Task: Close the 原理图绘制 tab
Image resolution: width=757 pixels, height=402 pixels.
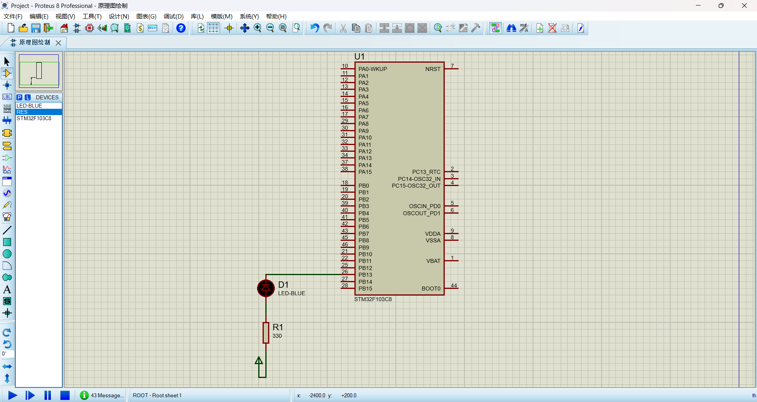Action: pos(58,43)
